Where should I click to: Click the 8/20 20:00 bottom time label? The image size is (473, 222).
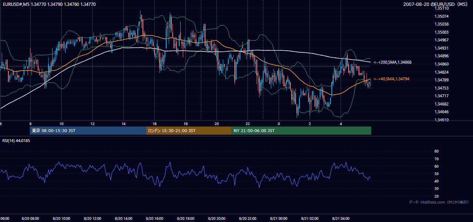click(x=217, y=218)
